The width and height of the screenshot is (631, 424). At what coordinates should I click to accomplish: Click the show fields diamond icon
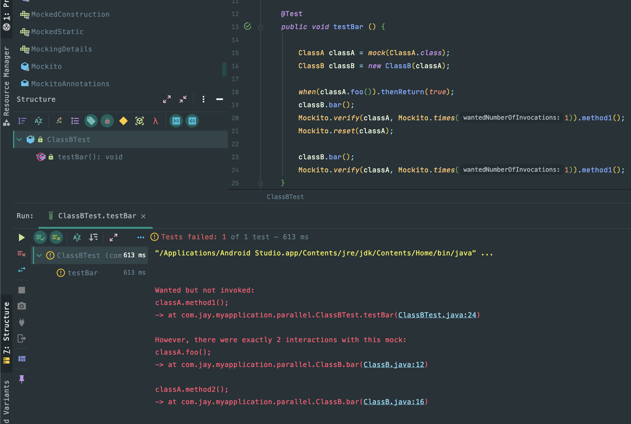click(123, 121)
